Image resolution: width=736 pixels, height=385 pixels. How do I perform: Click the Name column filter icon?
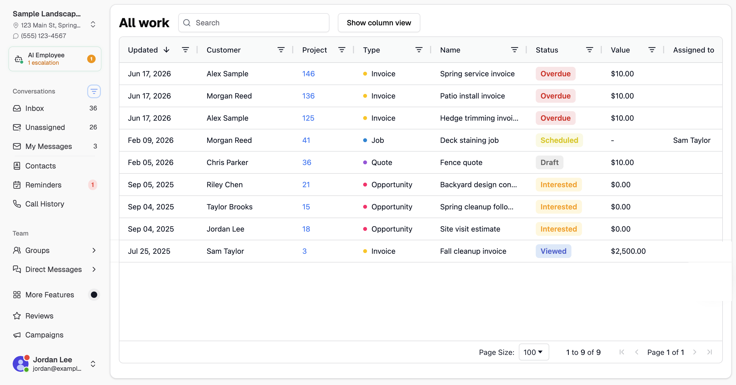(x=514, y=50)
